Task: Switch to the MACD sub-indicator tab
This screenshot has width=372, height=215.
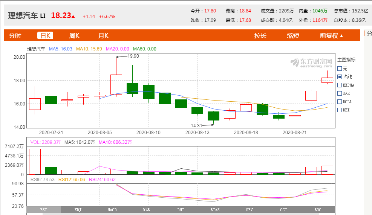Action: (x=112, y=210)
